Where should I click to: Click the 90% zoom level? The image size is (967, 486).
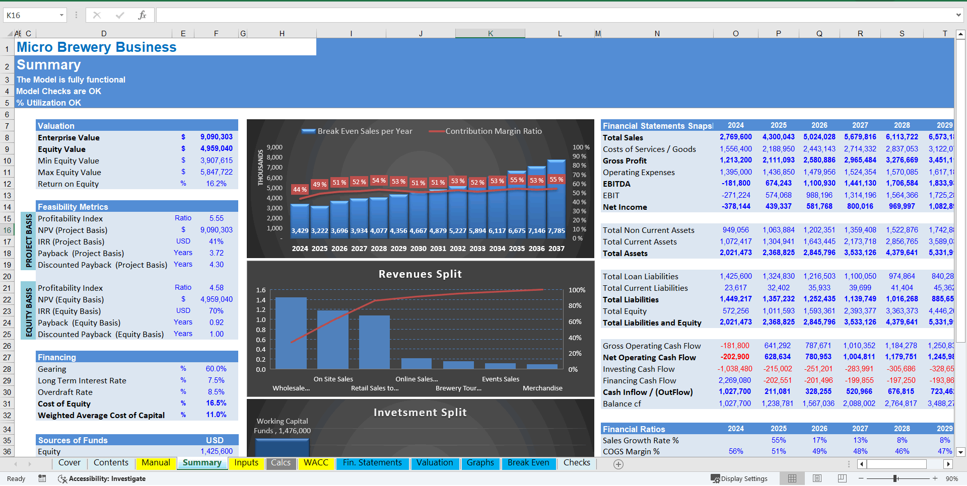[952, 478]
